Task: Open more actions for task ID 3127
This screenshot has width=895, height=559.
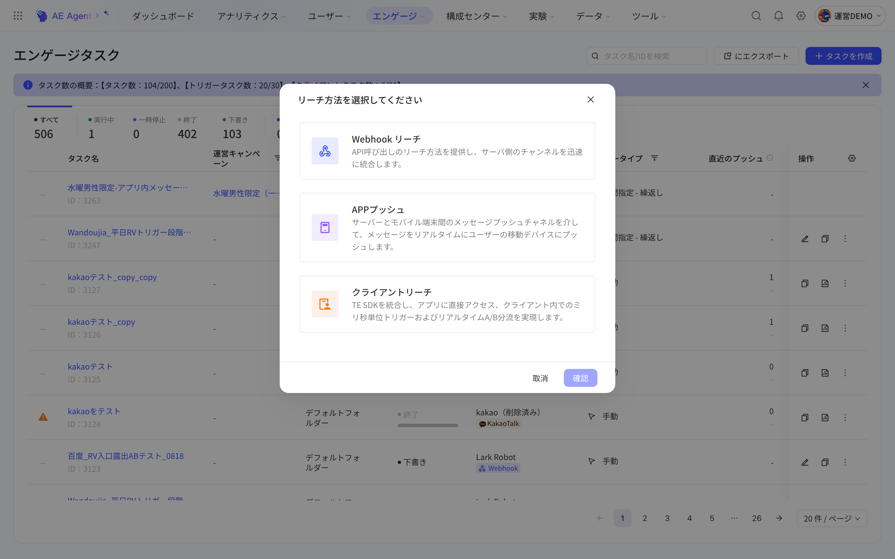Action: click(845, 284)
